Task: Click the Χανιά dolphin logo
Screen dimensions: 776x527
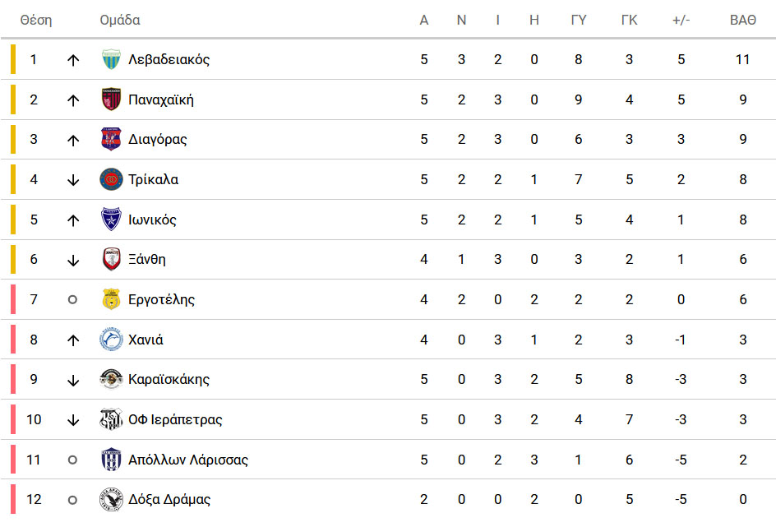Action: click(111, 340)
